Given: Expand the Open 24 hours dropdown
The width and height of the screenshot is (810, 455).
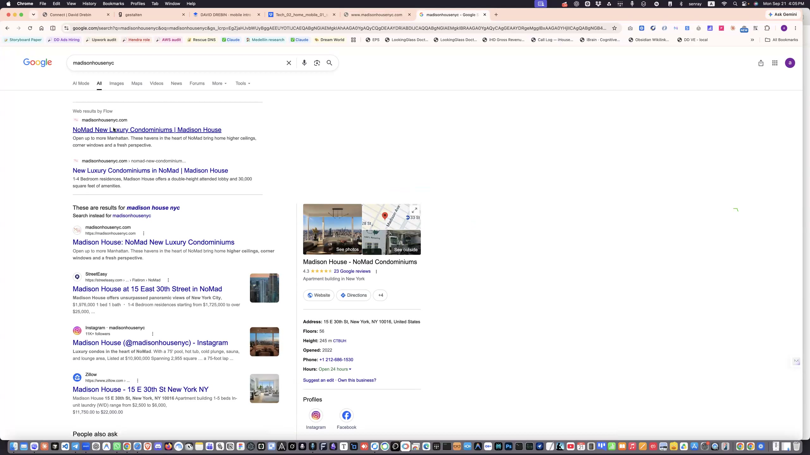Looking at the screenshot, I should tap(335, 369).
